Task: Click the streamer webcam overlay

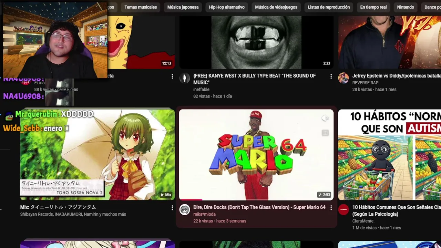Action: tap(55, 41)
